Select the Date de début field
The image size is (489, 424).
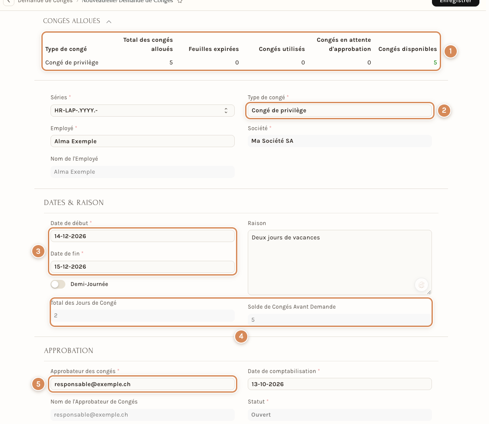click(142, 236)
